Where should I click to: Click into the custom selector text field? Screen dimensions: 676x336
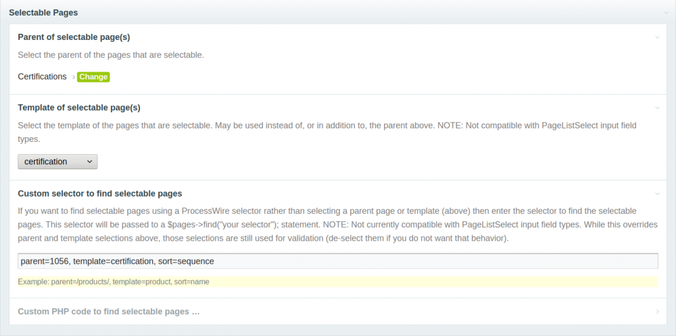337,261
